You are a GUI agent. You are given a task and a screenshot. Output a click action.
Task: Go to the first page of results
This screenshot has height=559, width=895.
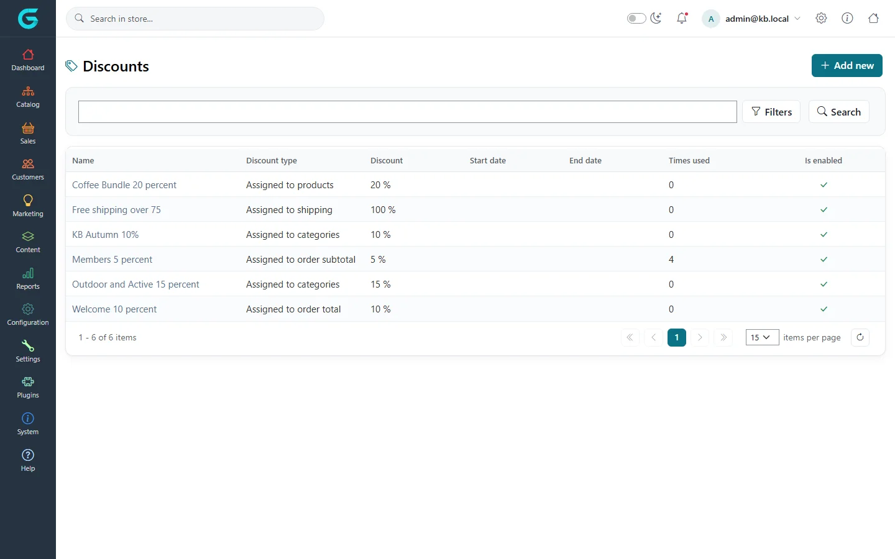pyautogui.click(x=630, y=337)
